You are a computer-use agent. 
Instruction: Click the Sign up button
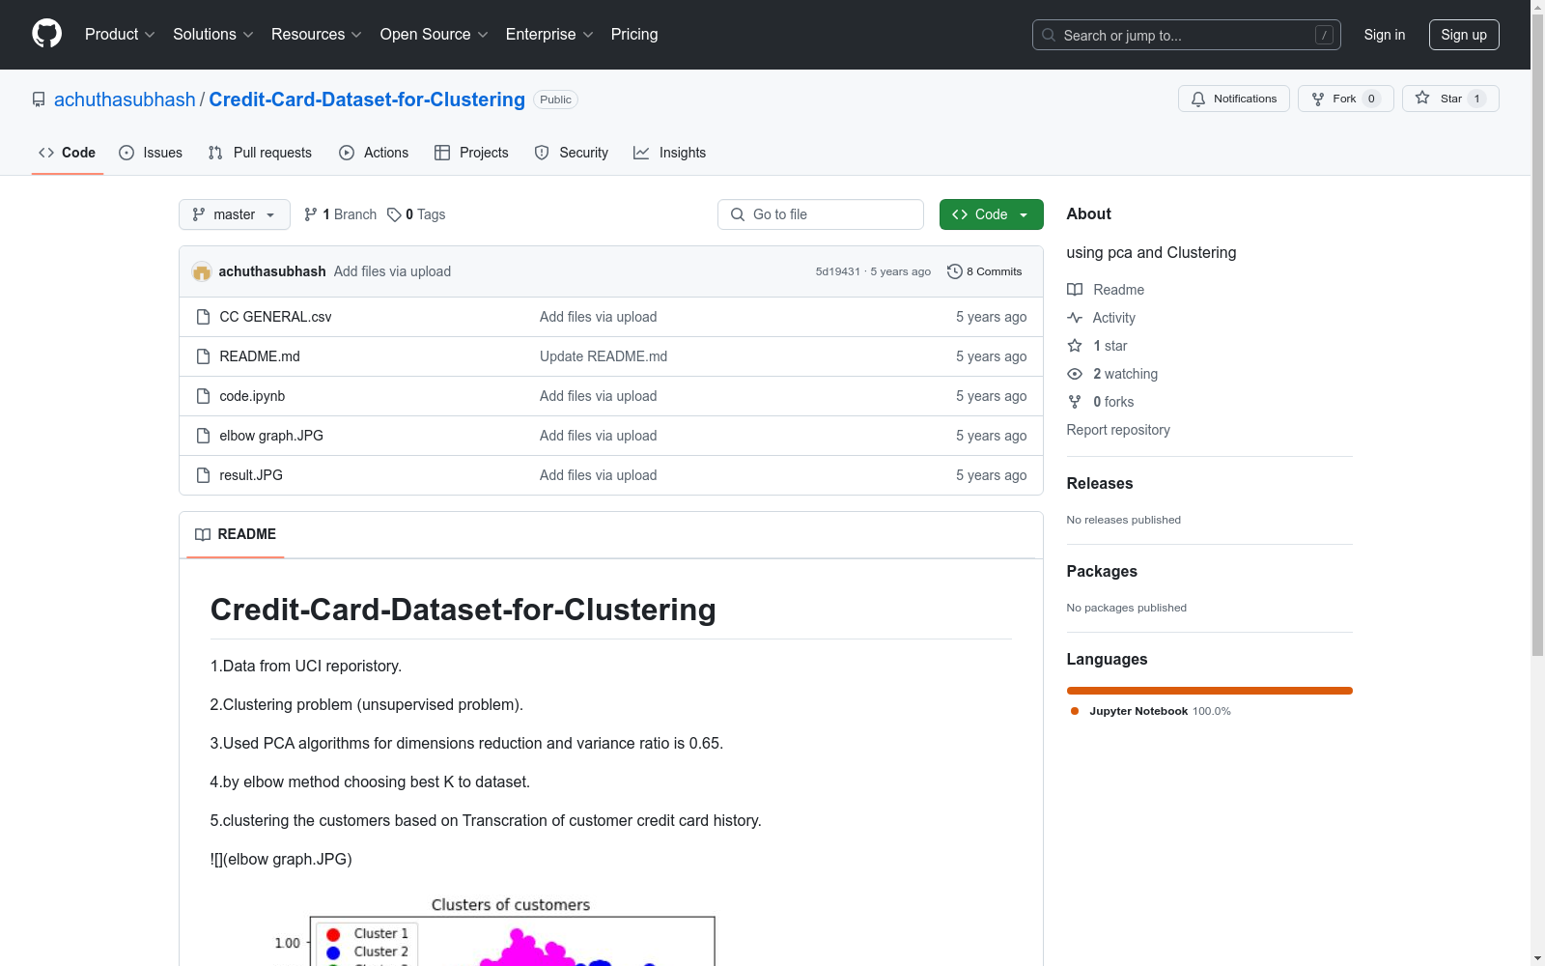point(1464,34)
